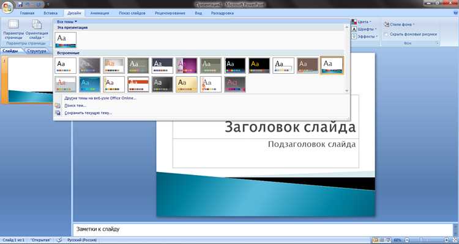Click Browse for themes (Поиск тем...)
The image size is (459, 244).
click(x=75, y=106)
